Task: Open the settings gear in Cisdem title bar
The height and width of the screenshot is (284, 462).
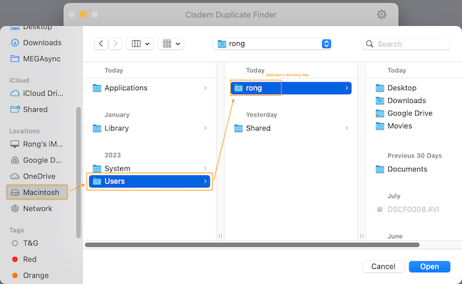Action: pos(381,14)
